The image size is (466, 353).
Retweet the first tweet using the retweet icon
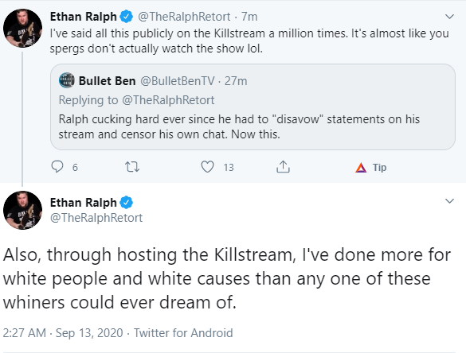pos(132,167)
